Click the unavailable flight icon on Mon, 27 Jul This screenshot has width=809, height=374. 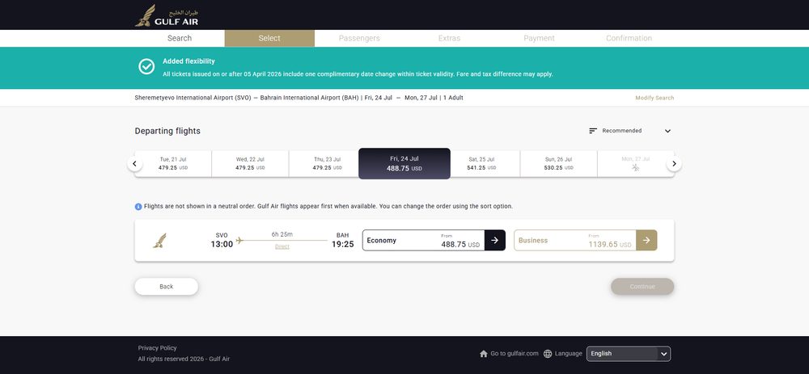[636, 168]
